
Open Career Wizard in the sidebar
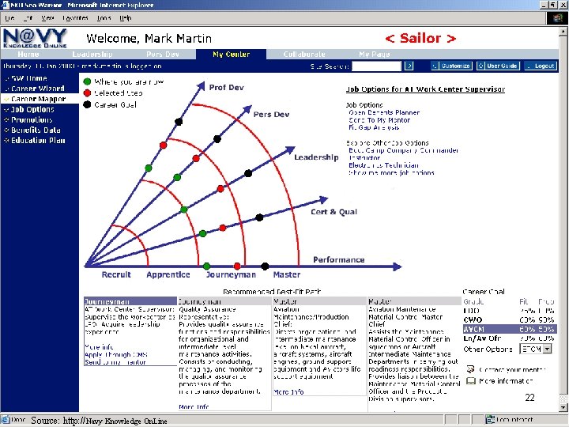click(38, 89)
